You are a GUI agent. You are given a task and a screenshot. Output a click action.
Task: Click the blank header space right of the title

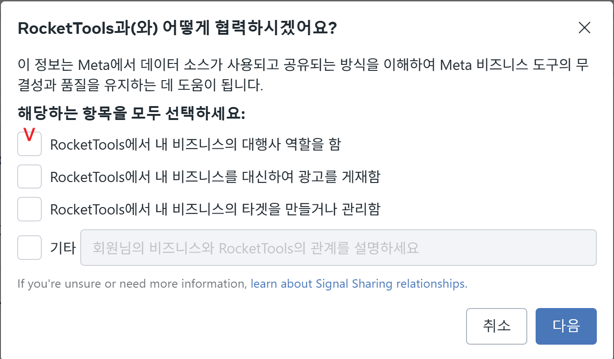coord(454,28)
